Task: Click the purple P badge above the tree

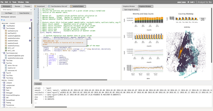Action: tap(31, 20)
